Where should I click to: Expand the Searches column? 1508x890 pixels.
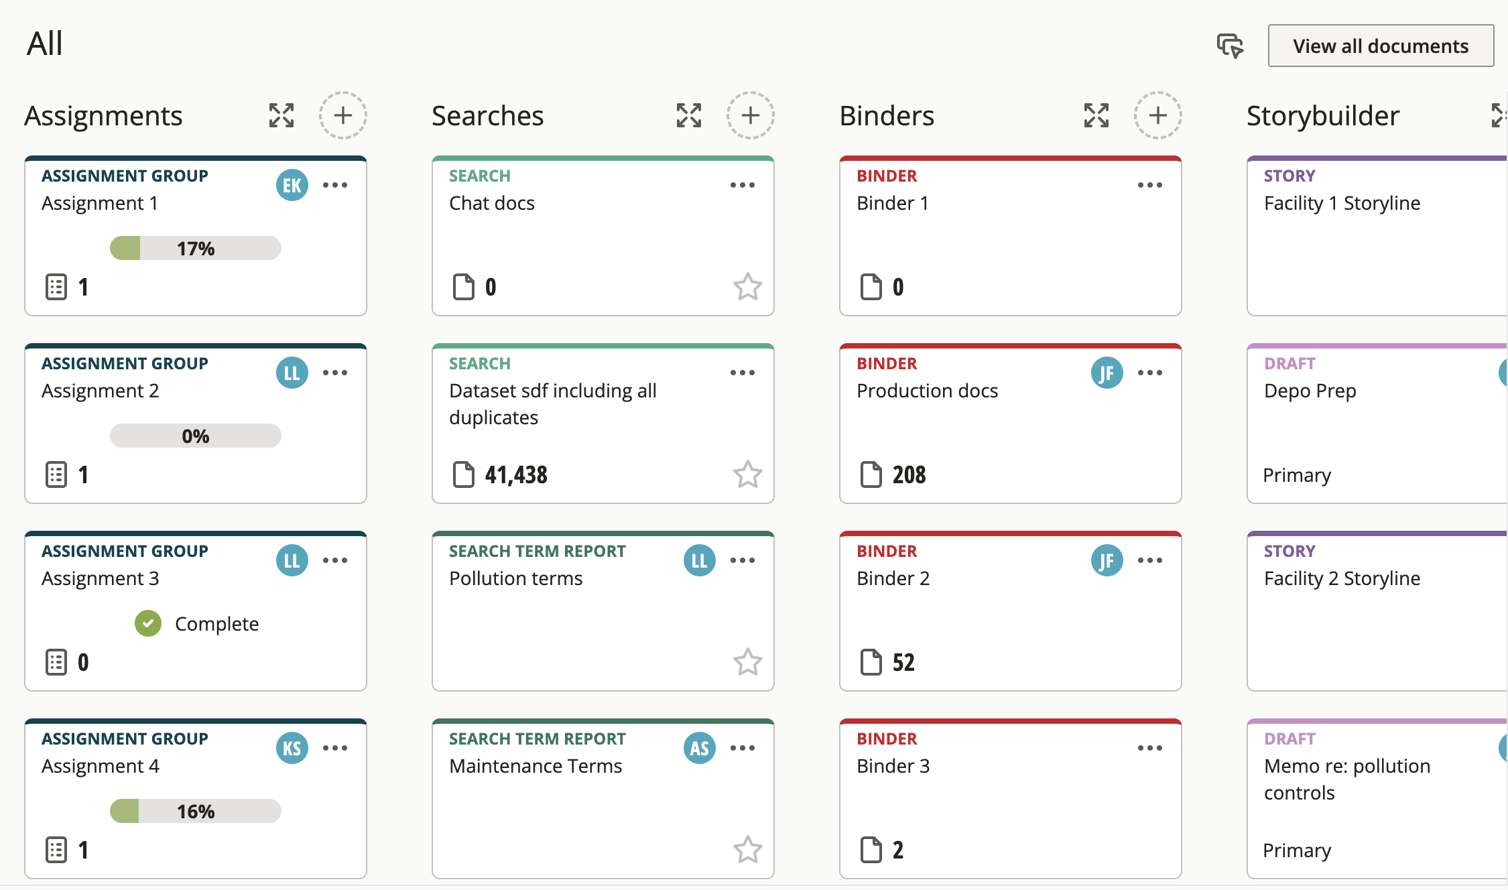(x=689, y=115)
